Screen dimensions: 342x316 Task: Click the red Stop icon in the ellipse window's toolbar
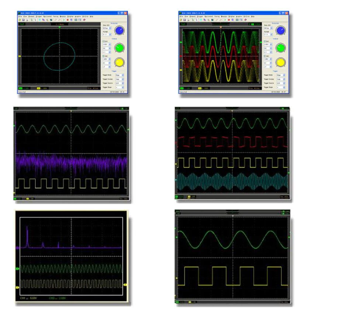[68, 20]
